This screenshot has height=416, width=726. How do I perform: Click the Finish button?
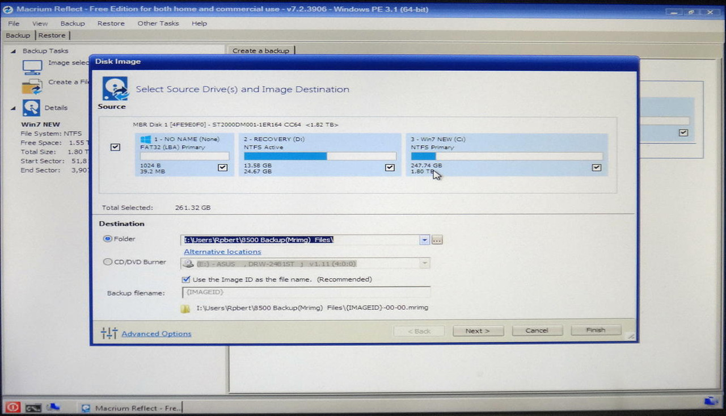tap(596, 330)
